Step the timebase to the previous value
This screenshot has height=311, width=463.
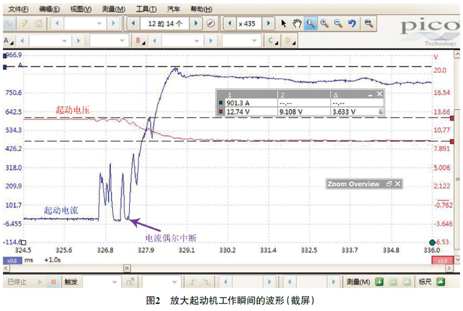click(57, 23)
